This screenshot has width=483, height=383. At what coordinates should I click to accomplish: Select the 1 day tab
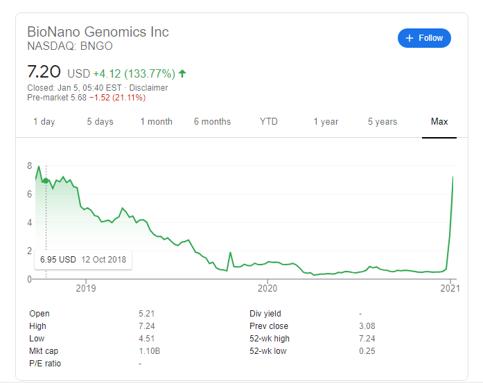pos(44,121)
